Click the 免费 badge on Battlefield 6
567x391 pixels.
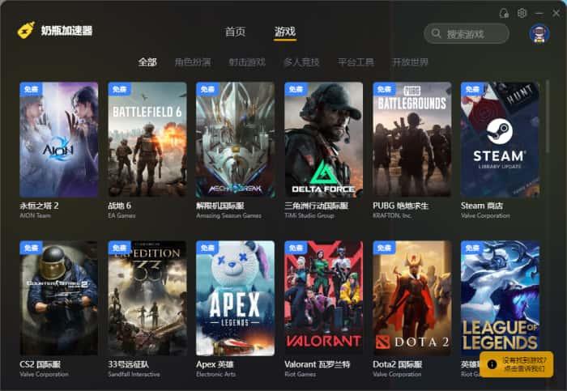click(x=119, y=89)
